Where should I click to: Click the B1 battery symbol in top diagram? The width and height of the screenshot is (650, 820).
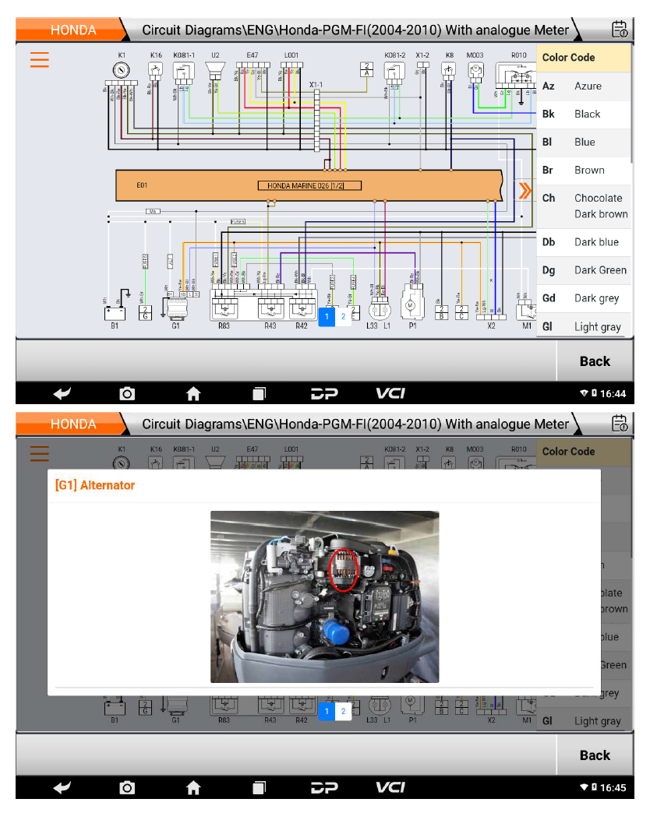point(115,313)
